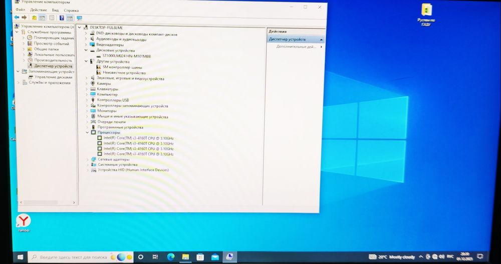This screenshot has width=501, height=264.
Task: Click the Task View taskbar icon
Action: point(155,256)
